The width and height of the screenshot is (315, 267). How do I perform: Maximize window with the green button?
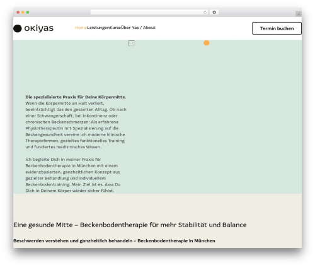[28, 12]
